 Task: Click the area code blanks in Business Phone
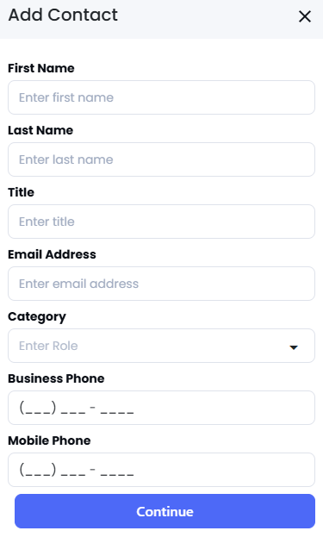(37, 408)
